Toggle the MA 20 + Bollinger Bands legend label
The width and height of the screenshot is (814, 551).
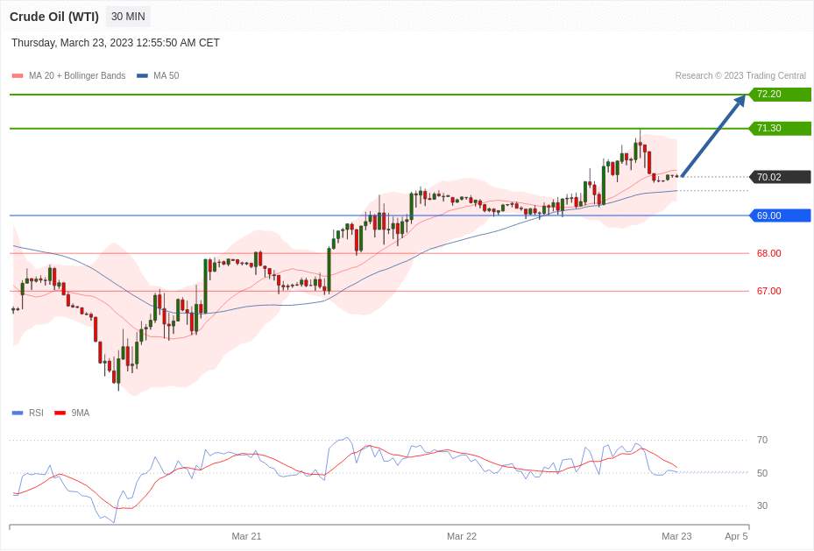[x=77, y=75]
